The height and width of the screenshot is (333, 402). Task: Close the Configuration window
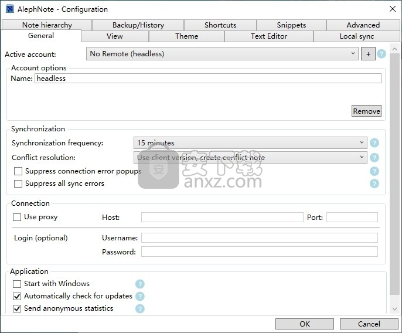coord(393,9)
